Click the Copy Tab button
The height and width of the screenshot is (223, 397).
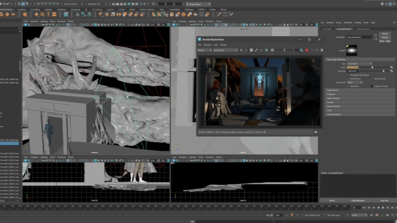click(x=384, y=200)
